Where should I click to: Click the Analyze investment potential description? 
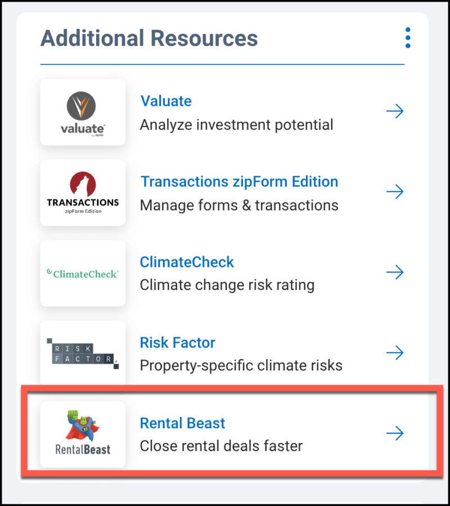[x=236, y=124]
